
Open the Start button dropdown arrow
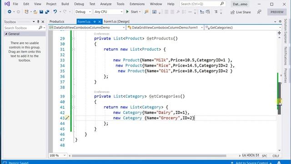[x=140, y=12]
